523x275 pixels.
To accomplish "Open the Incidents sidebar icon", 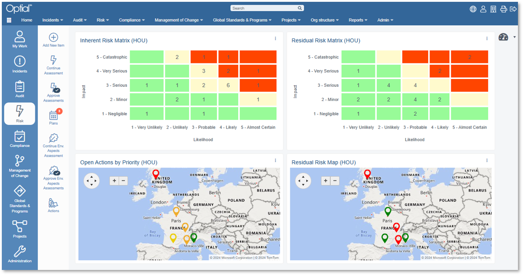I will pyautogui.click(x=19, y=63).
